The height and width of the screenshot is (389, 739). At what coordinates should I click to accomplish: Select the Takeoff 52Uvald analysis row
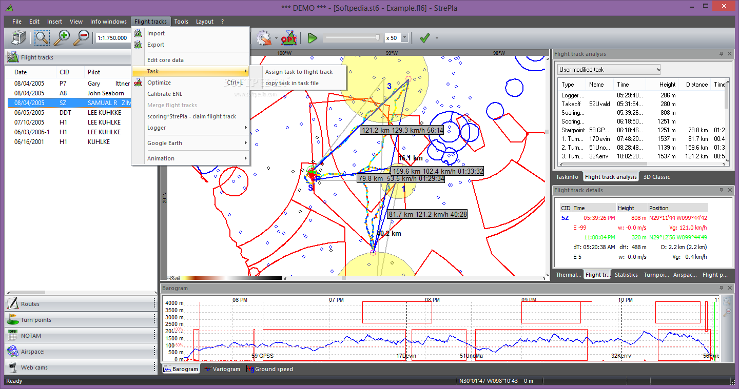point(641,104)
